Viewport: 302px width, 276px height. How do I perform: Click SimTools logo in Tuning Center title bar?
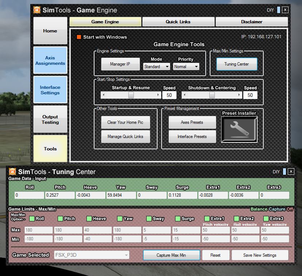(12, 171)
